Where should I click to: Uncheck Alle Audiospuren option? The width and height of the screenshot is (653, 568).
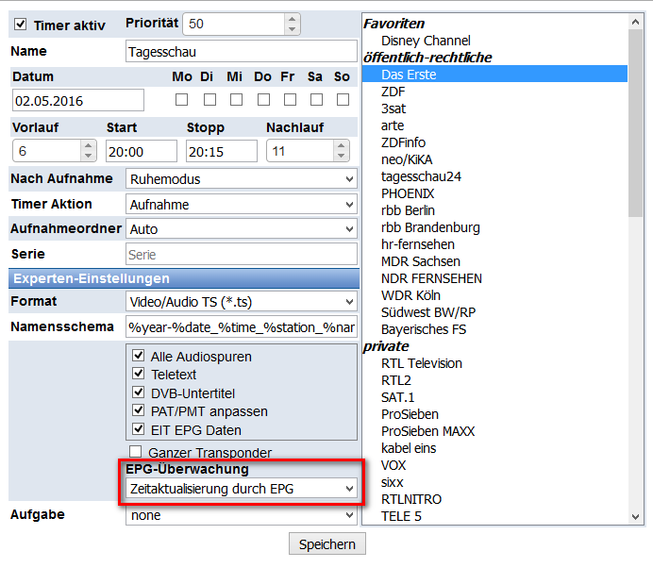click(x=139, y=356)
